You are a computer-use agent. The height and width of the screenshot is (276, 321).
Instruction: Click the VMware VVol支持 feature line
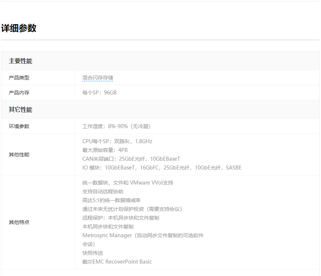coord(128,183)
